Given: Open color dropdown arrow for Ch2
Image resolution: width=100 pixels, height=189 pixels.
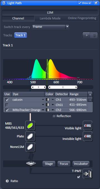Looking at the screenshot, I should pyautogui.click(x=52, y=110).
